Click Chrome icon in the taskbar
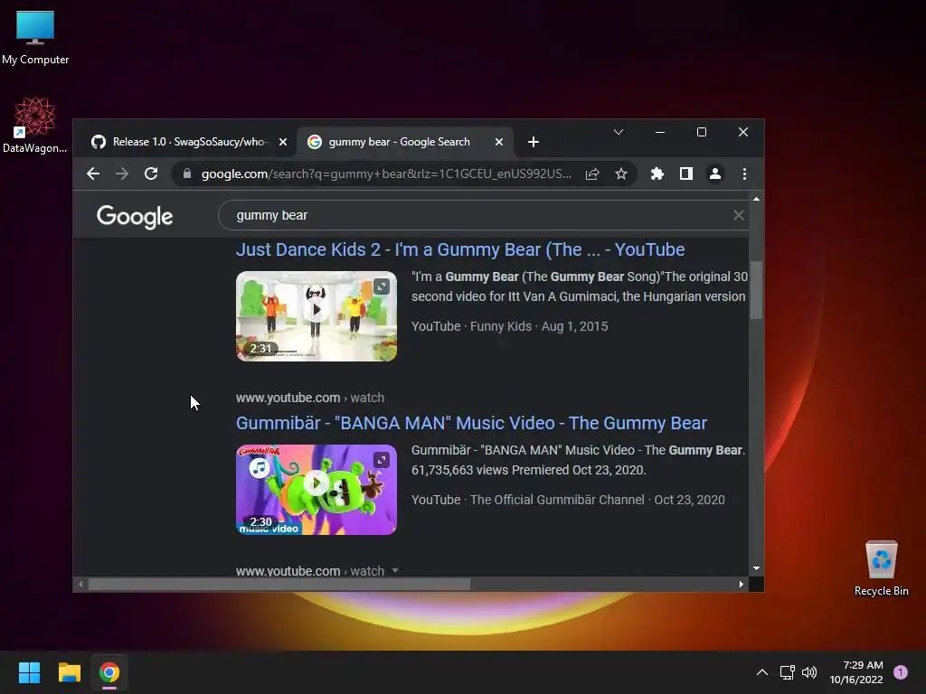 [x=109, y=672]
